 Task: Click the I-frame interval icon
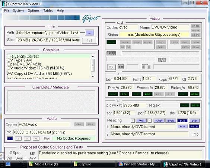point(146,67)
